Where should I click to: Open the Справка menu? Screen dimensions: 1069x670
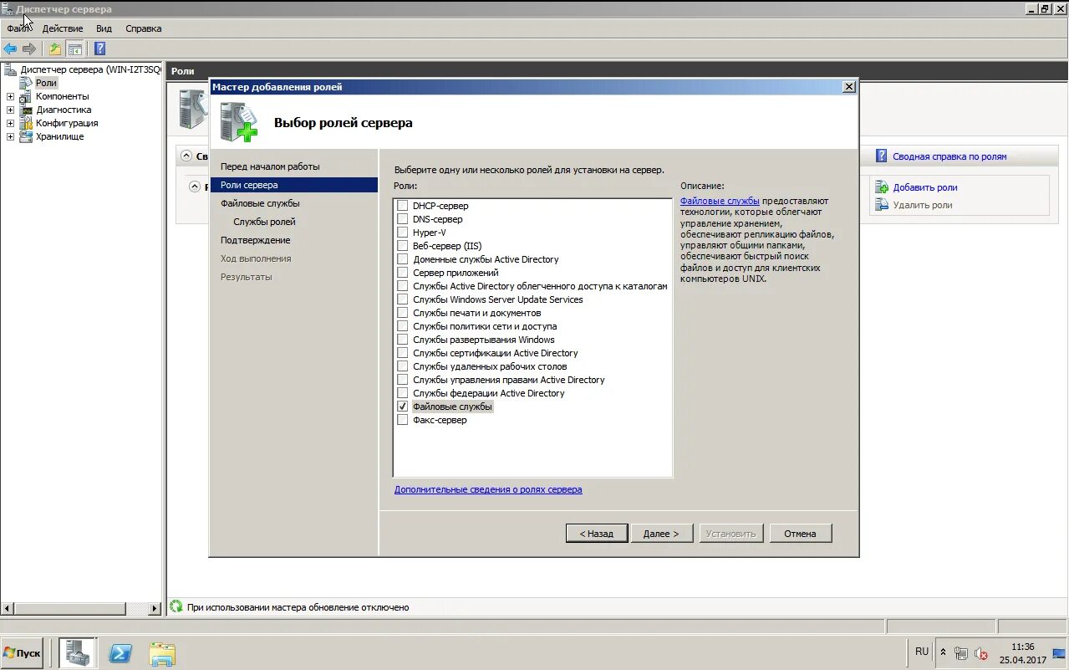(144, 28)
